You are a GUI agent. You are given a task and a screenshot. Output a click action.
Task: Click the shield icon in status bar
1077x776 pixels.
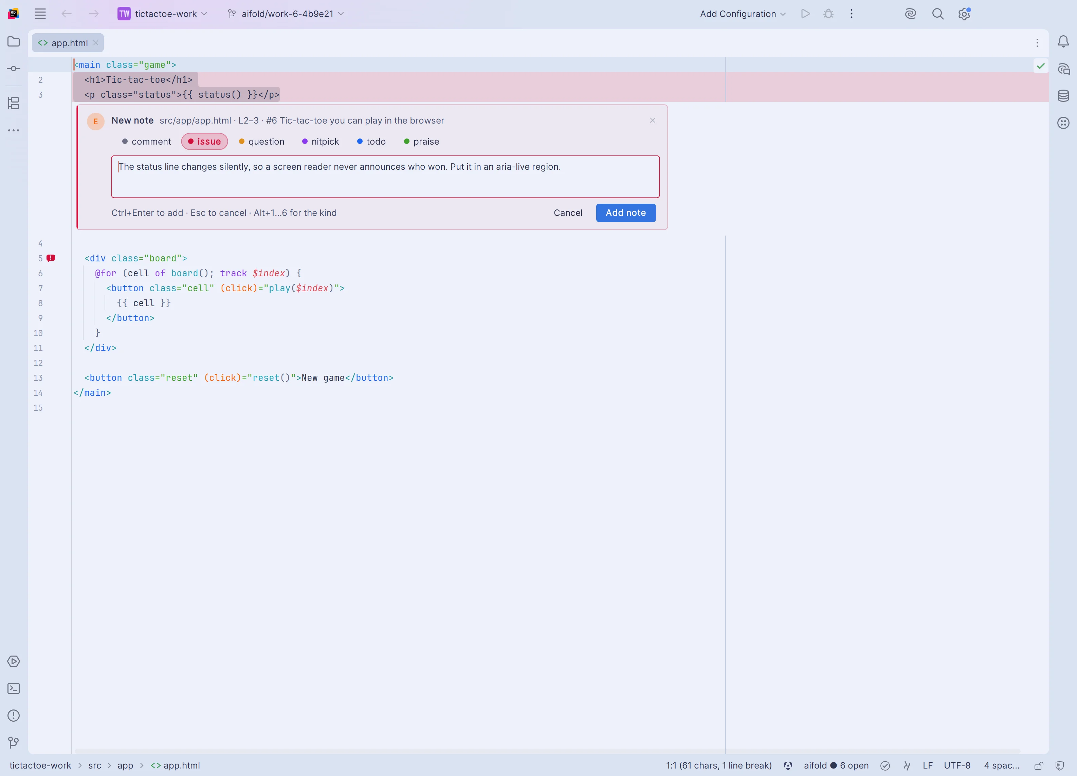tap(1059, 765)
